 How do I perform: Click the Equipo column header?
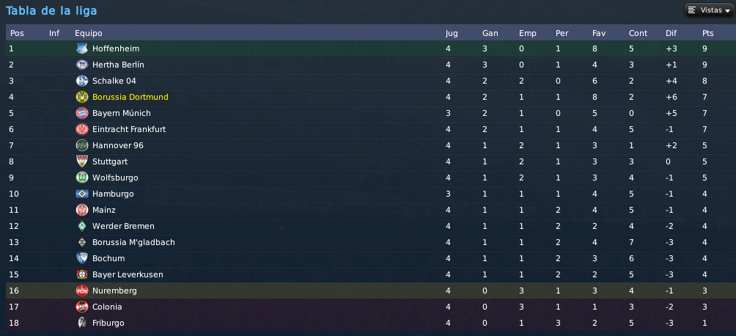(88, 33)
